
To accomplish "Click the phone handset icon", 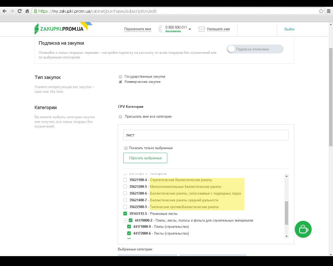I will pyautogui.click(x=160, y=29).
